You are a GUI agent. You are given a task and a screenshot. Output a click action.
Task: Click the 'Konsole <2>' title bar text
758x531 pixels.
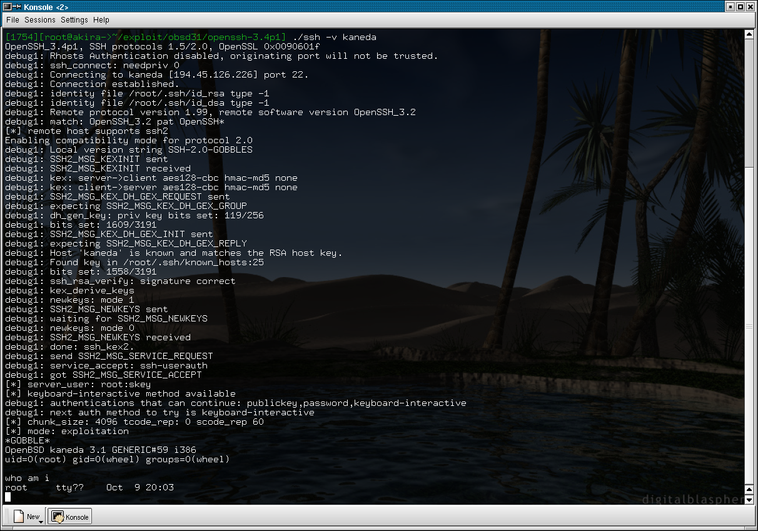[47, 7]
